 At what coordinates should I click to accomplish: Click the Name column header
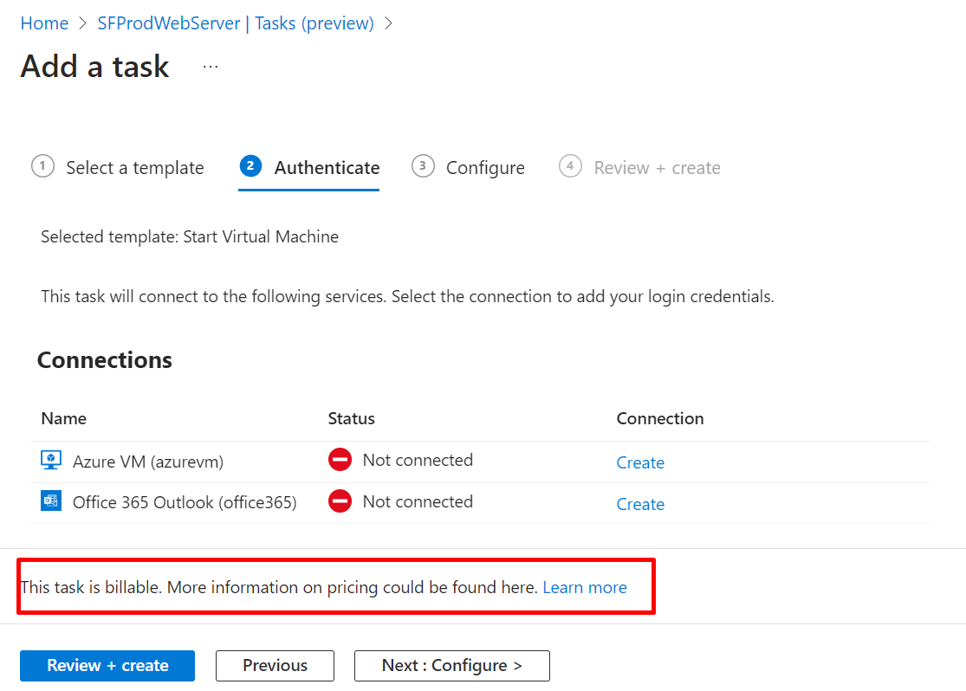[x=64, y=419]
